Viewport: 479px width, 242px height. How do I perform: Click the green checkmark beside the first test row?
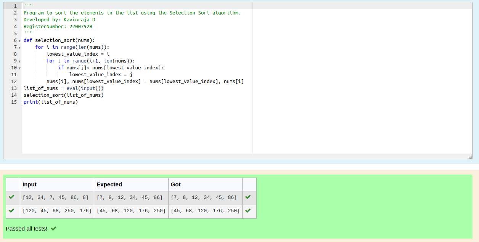(12, 197)
